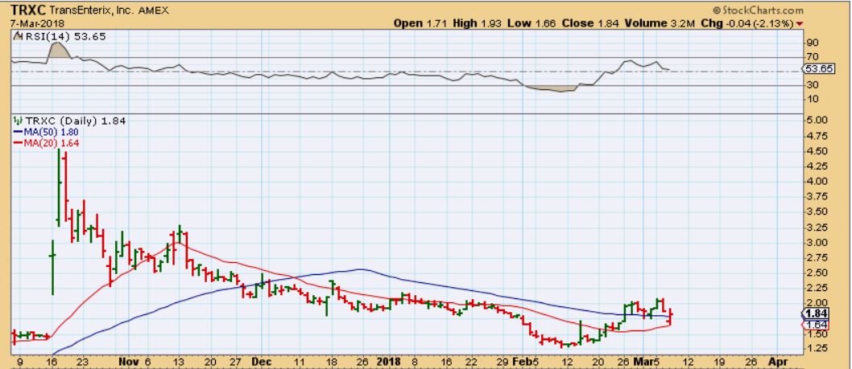Click the Dec label on date axis

click(262, 360)
